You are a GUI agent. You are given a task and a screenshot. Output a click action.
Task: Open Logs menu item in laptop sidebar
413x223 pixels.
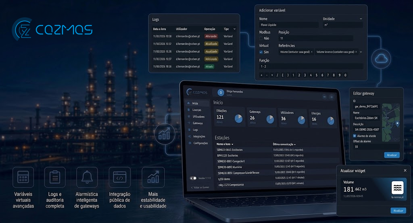coord(196,130)
